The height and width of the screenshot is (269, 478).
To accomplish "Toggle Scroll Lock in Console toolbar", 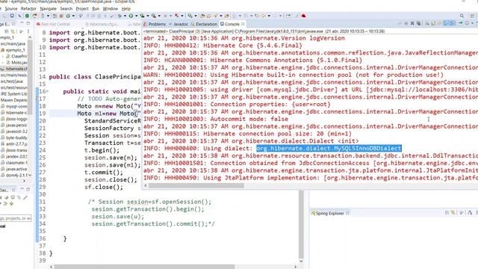I will pos(433,23).
